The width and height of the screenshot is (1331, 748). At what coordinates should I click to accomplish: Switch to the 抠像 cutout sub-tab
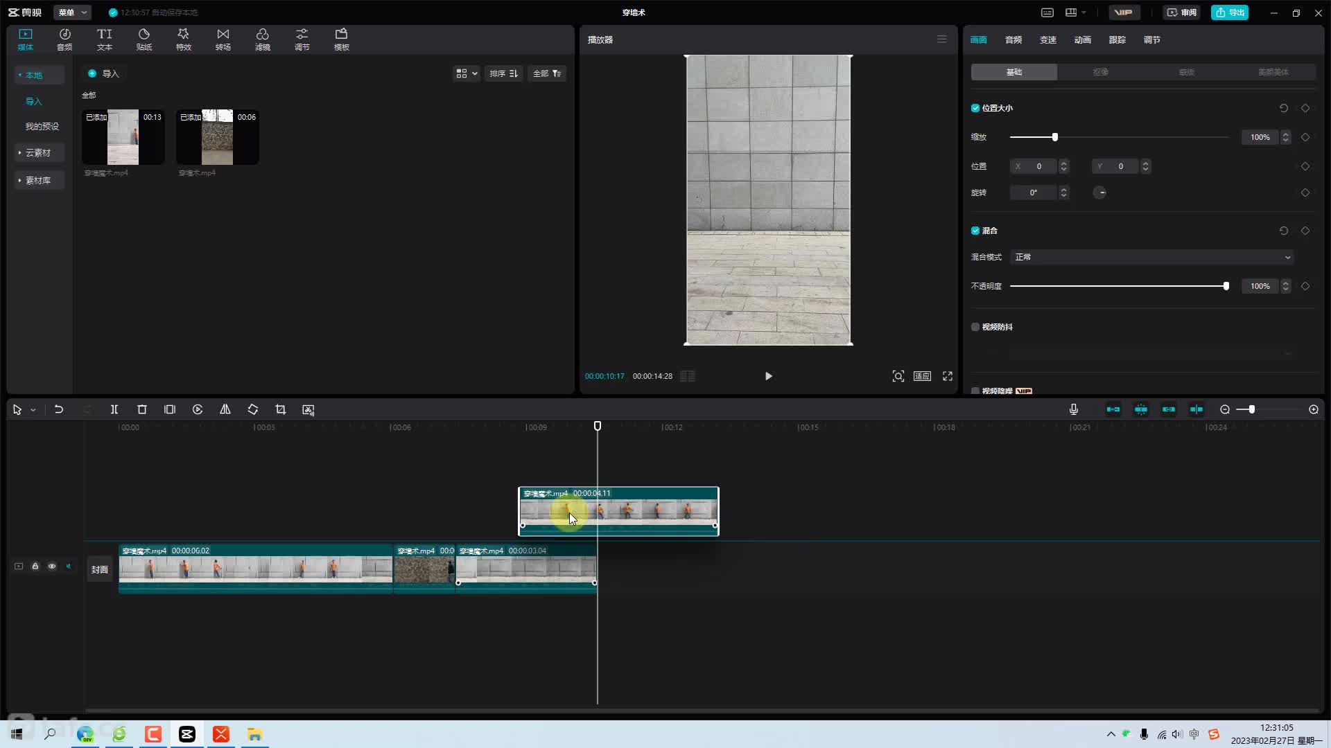(x=1100, y=72)
